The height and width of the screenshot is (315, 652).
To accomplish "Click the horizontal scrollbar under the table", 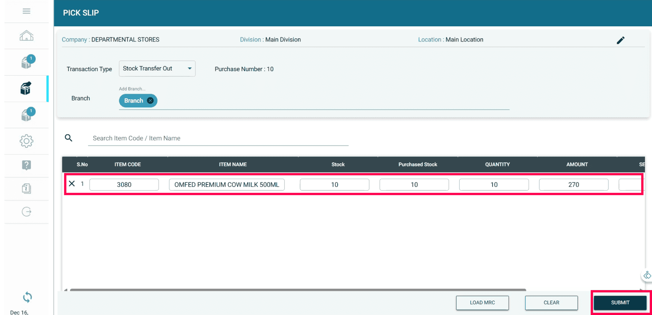I will pyautogui.click(x=297, y=289).
